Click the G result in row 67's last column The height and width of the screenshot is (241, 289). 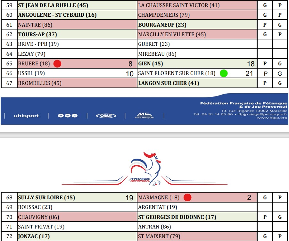click(280, 83)
